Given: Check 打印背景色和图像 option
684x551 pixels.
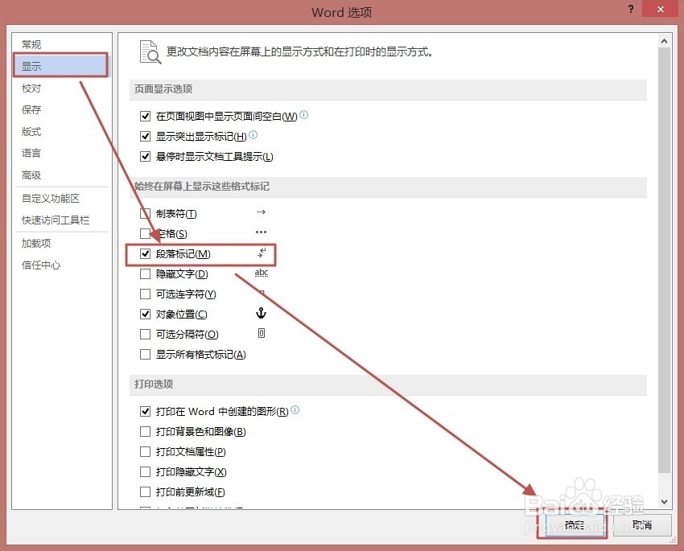Looking at the screenshot, I should pos(145,431).
